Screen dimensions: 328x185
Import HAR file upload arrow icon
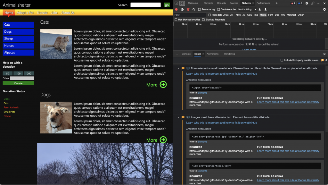tap(259, 9)
